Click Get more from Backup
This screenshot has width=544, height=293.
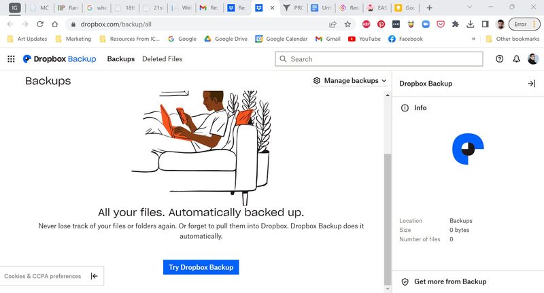click(449, 281)
